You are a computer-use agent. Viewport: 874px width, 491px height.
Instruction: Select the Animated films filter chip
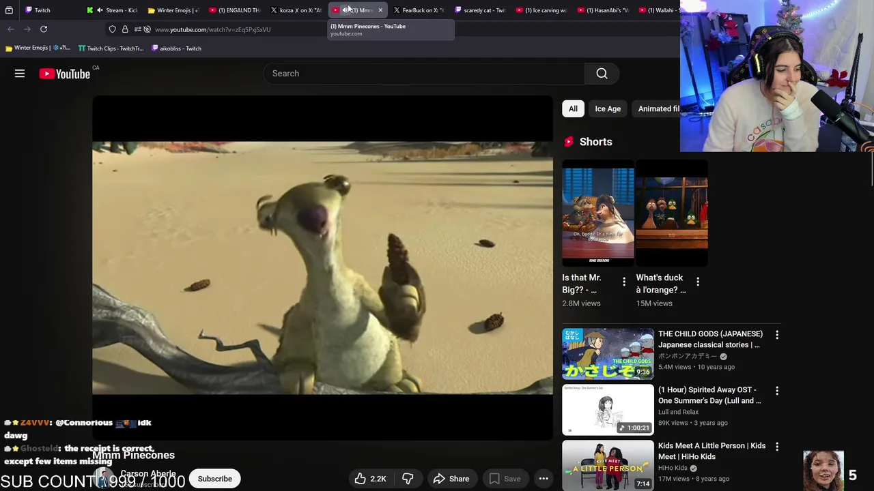657,108
